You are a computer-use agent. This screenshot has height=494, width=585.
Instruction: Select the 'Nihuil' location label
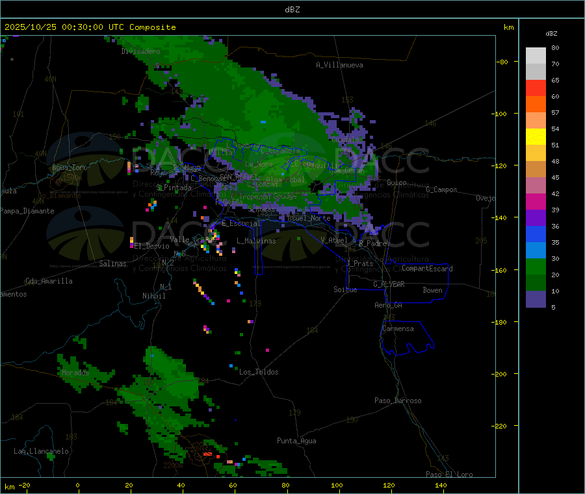point(153,296)
